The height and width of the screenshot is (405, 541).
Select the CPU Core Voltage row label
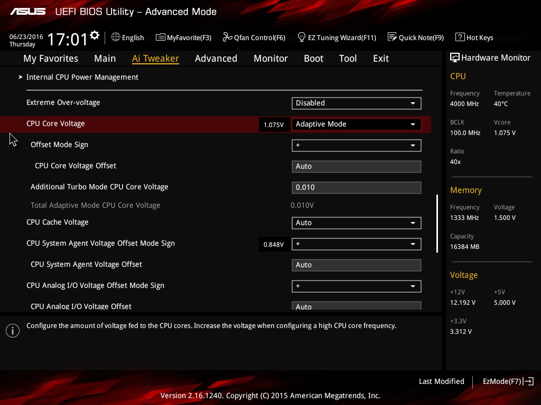(55, 123)
